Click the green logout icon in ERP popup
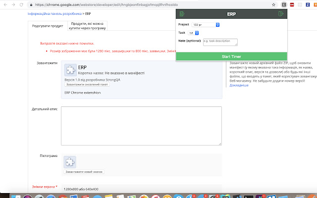 (281, 14)
